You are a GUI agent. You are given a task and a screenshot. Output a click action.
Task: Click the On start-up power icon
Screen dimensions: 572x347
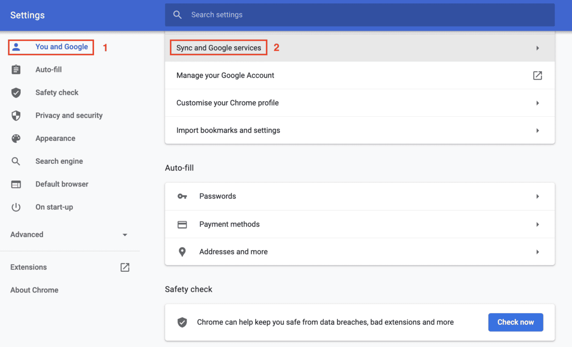coord(16,207)
